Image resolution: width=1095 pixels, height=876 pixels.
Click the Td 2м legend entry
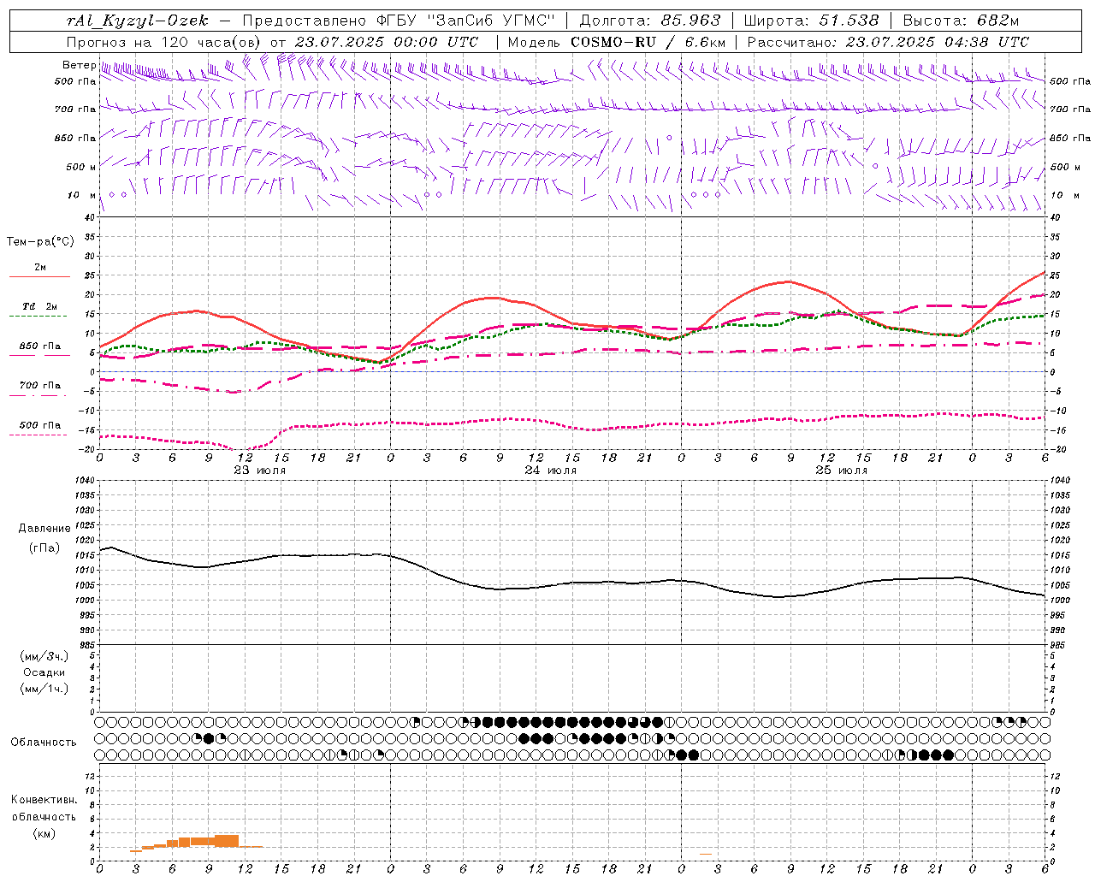(39, 306)
